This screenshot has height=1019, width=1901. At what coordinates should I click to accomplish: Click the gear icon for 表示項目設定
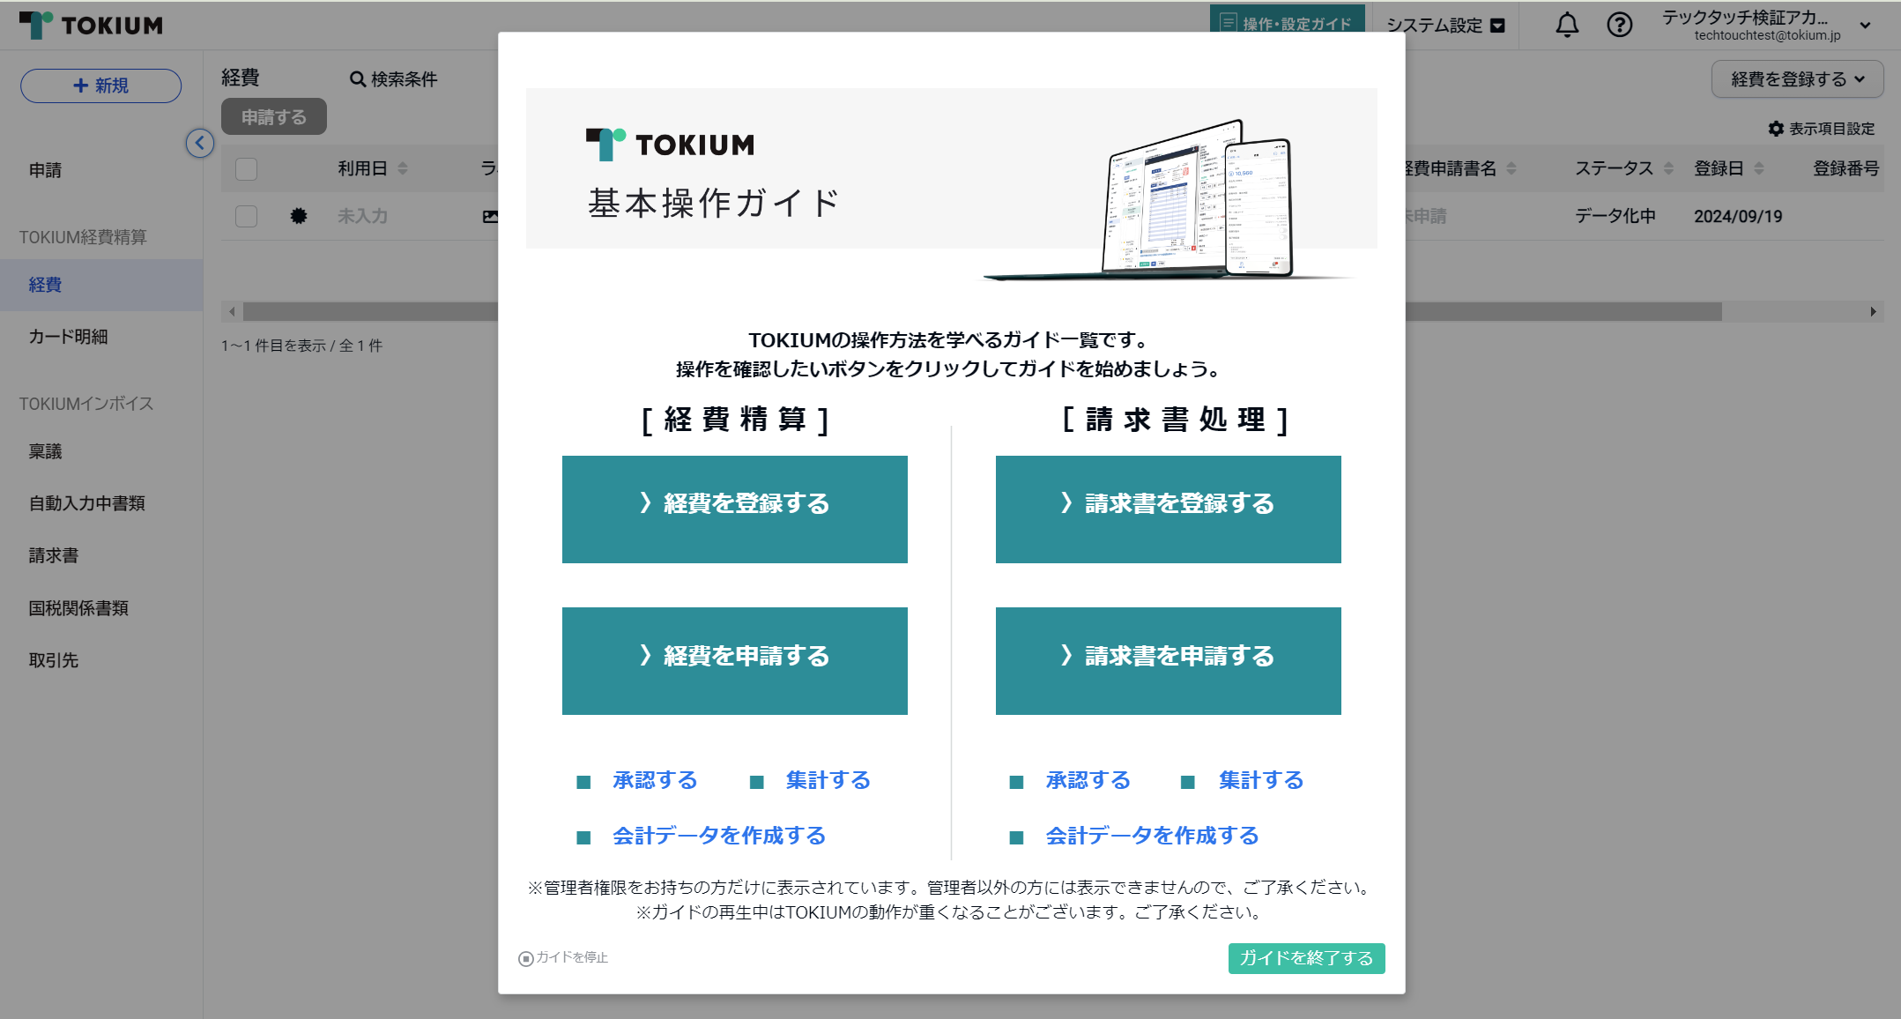coord(1776,129)
